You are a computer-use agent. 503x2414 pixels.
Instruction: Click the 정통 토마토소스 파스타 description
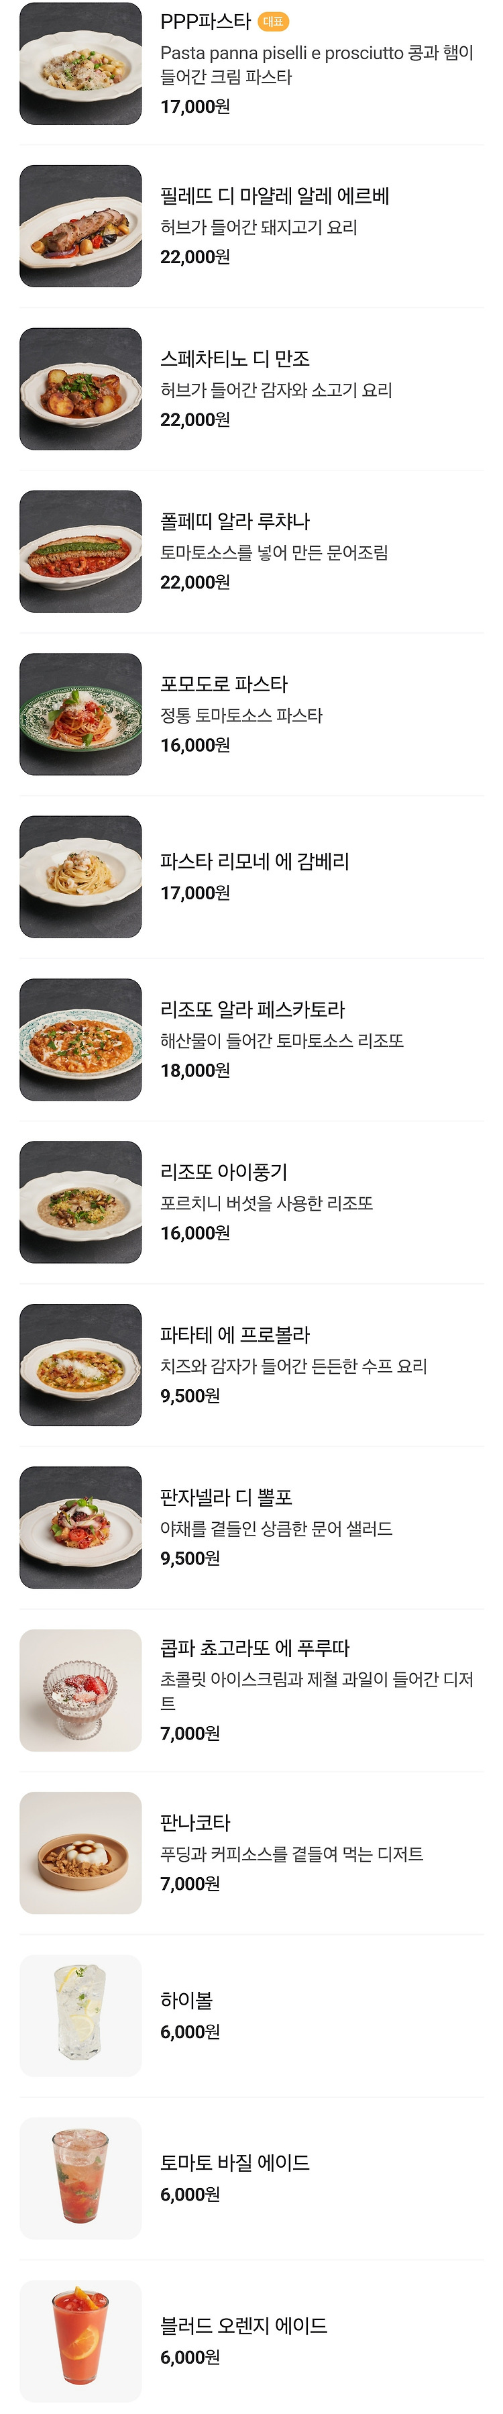[x=241, y=715]
